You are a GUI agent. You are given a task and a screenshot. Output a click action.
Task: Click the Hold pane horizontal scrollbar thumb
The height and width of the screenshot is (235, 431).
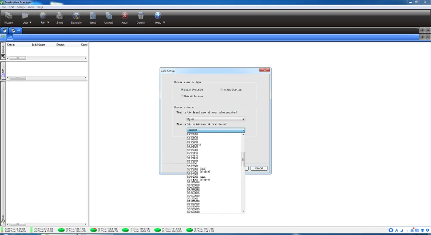18,224
